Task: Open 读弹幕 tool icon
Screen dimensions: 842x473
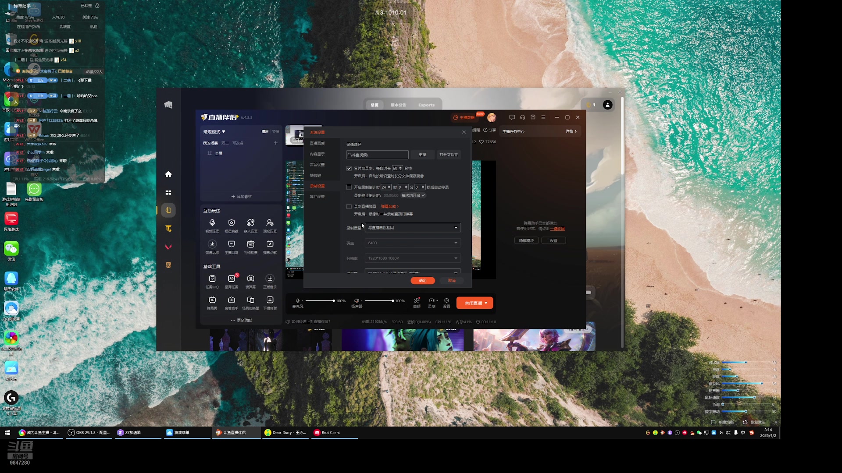Action: pyautogui.click(x=250, y=279)
